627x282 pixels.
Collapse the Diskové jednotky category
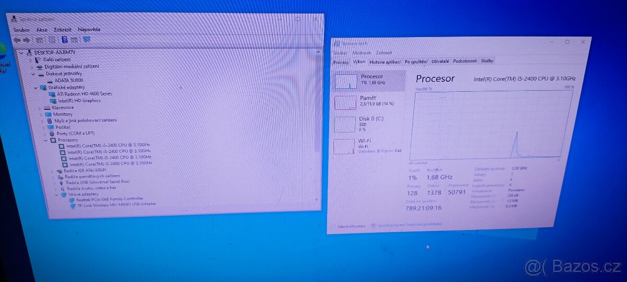pos(32,74)
